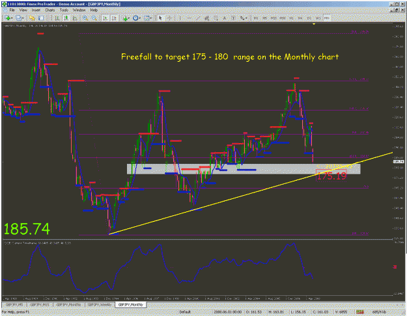Switch to D1 timeframe
Screen dimensions: 407x316
[309, 18]
